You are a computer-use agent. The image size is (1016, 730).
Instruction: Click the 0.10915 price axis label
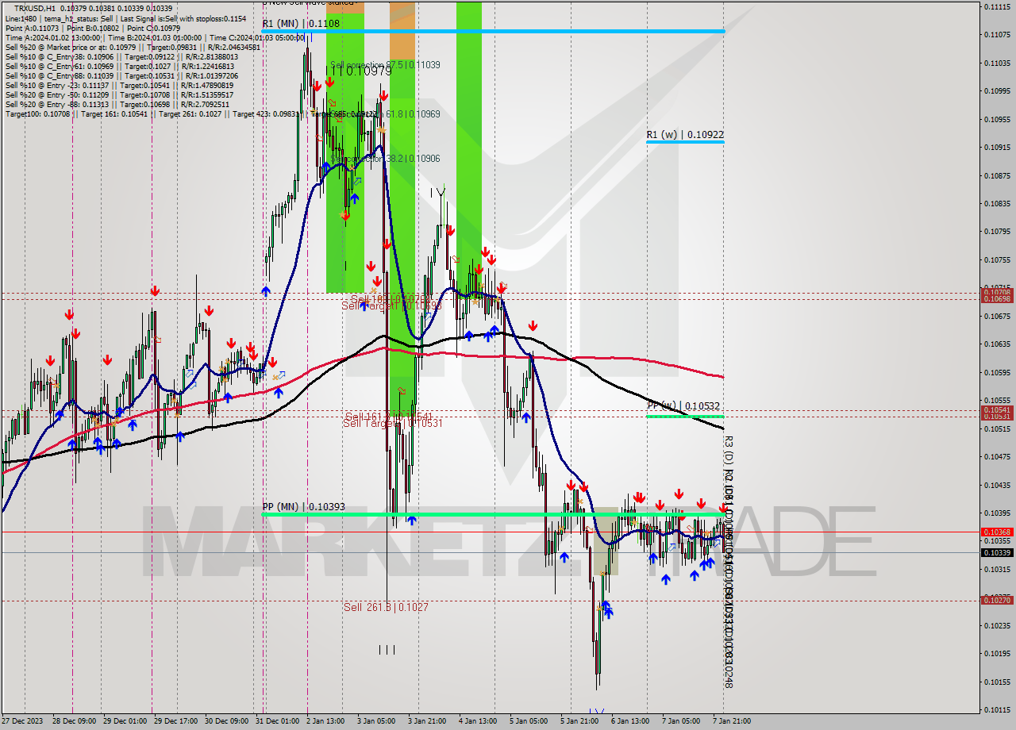click(996, 147)
